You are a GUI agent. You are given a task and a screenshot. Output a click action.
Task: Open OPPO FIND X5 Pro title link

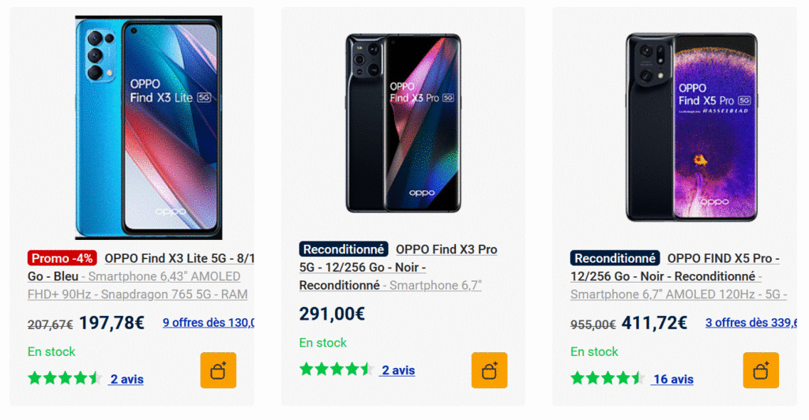tap(723, 258)
